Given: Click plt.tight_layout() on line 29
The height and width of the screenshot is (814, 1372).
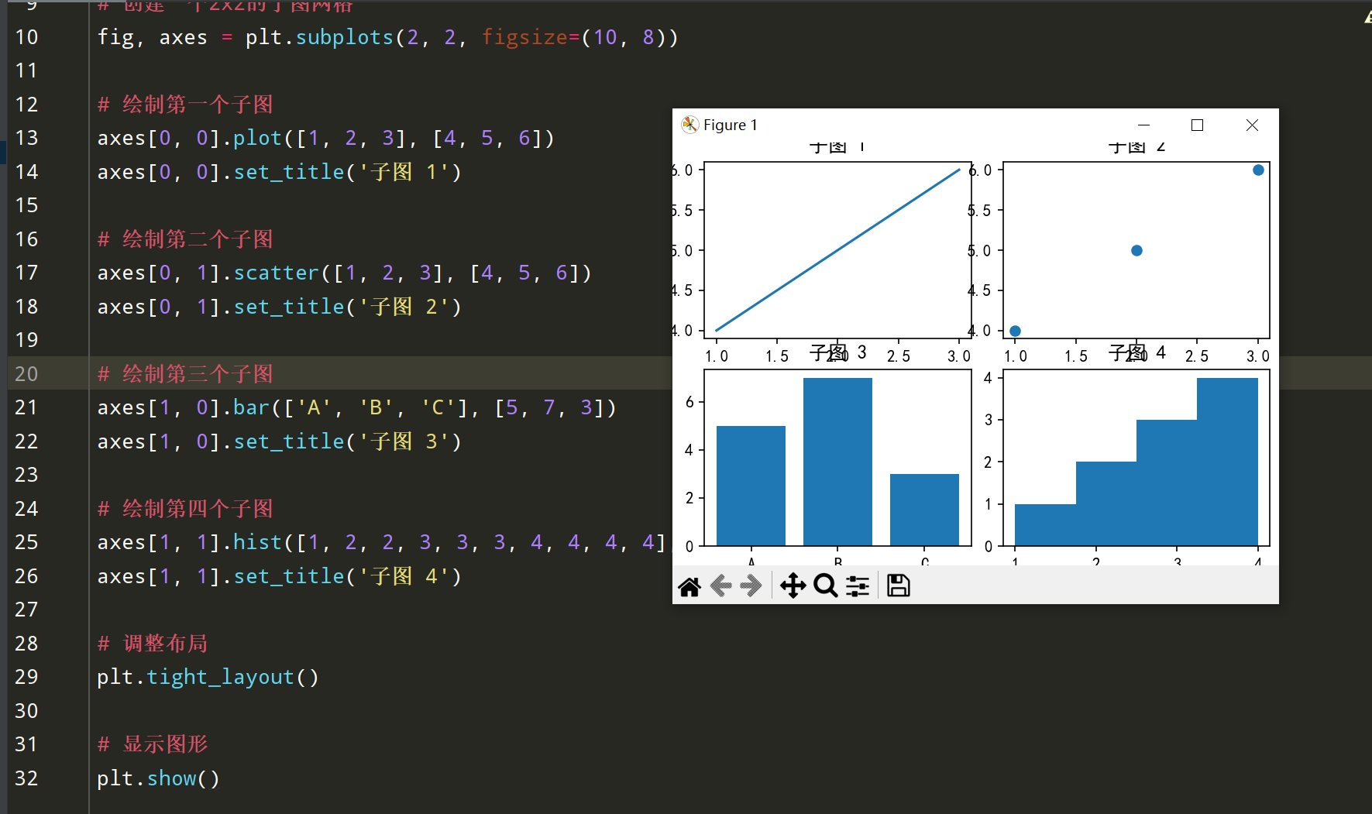Looking at the screenshot, I should click(x=208, y=677).
